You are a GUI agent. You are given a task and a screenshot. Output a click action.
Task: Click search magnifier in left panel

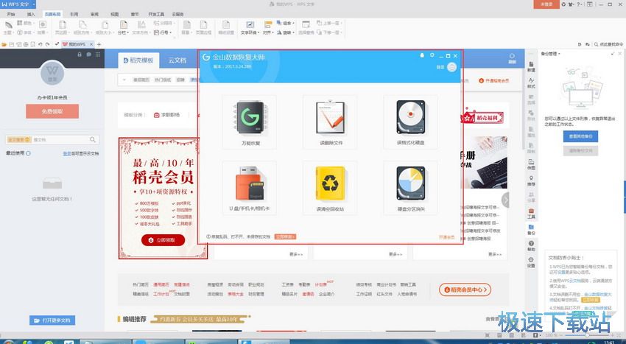pyautogui.click(x=93, y=139)
